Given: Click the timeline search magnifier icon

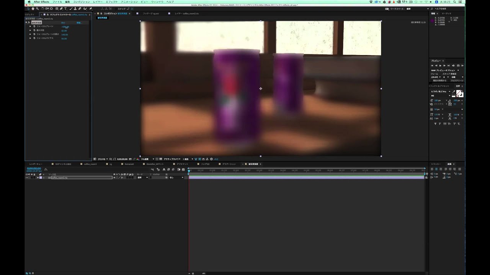Looking at the screenshot, I should pos(46,169).
